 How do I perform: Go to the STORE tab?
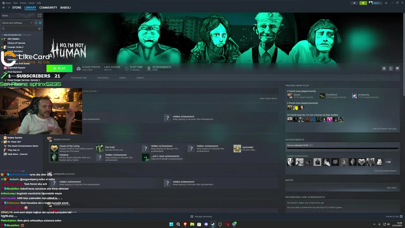tap(17, 8)
